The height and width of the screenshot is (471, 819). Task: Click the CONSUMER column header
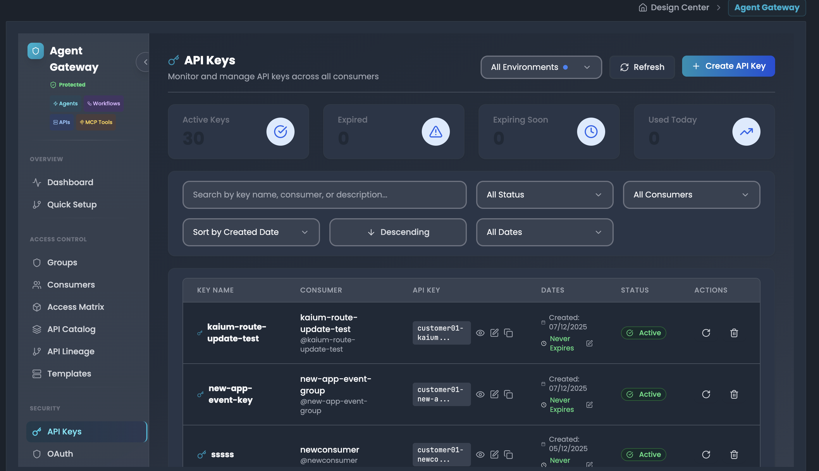321,290
